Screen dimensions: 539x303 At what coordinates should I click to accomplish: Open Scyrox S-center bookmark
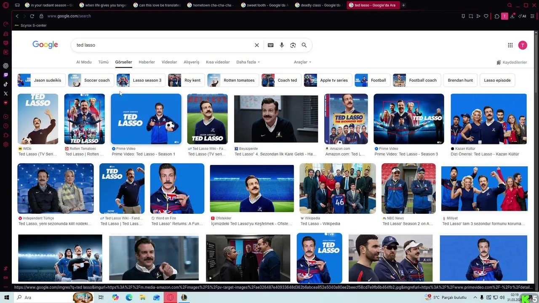(31, 25)
